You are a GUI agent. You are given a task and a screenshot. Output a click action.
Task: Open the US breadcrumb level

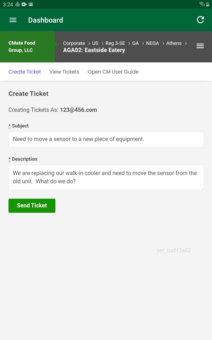point(95,43)
